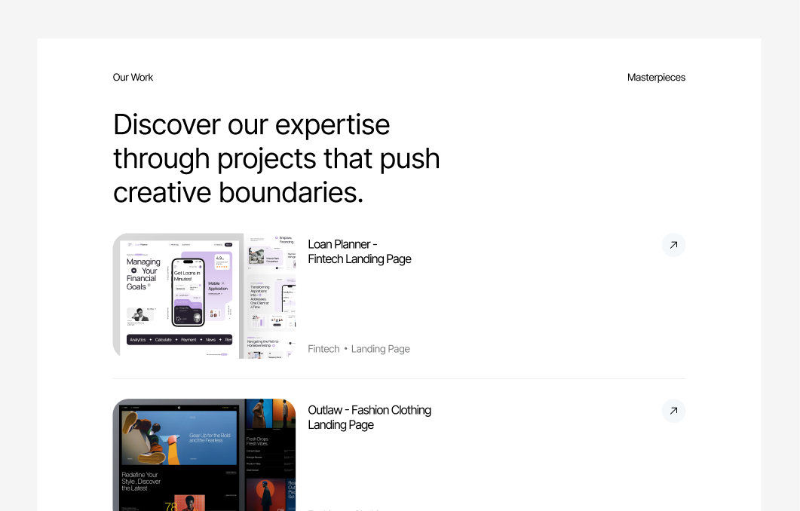Click the 'Mobile Application' label in Loan Planner preview
The width and height of the screenshot is (800, 511).
click(218, 286)
